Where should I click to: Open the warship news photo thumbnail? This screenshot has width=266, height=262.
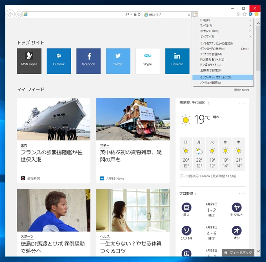pyautogui.click(x=54, y=119)
